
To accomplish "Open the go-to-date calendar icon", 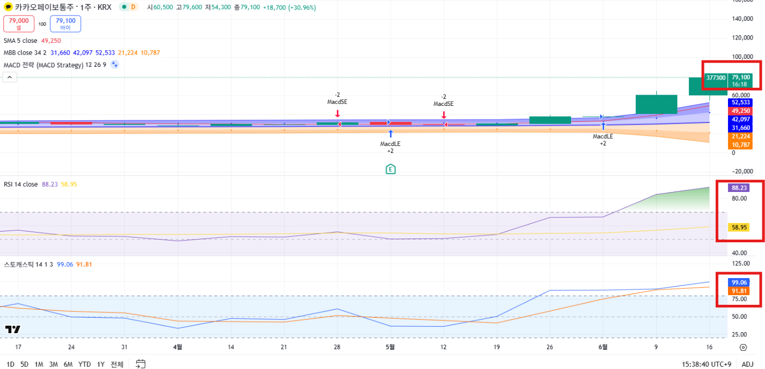I will click(x=140, y=364).
